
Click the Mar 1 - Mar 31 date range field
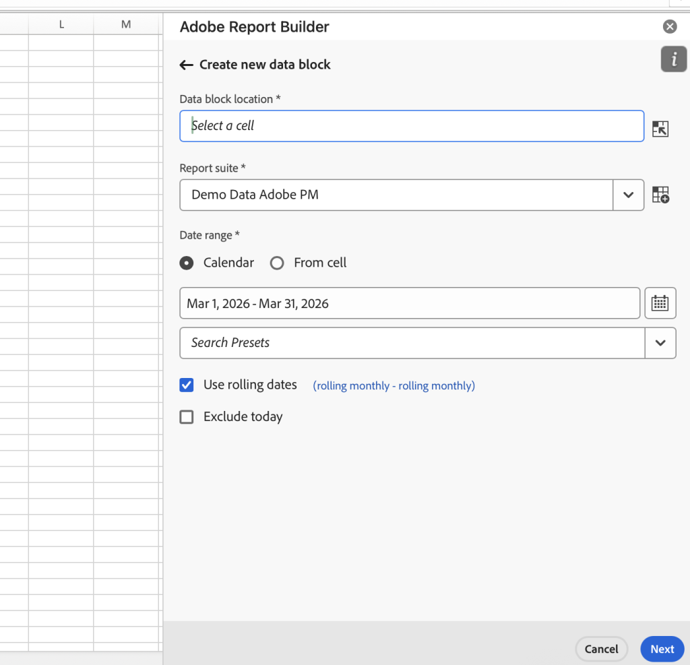[x=404, y=303]
